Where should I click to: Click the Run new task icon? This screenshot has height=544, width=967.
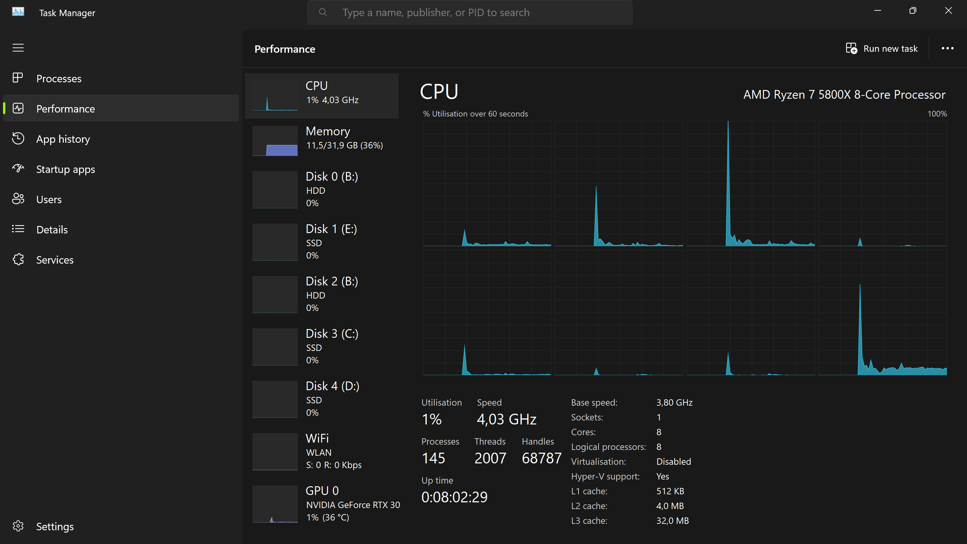point(851,48)
